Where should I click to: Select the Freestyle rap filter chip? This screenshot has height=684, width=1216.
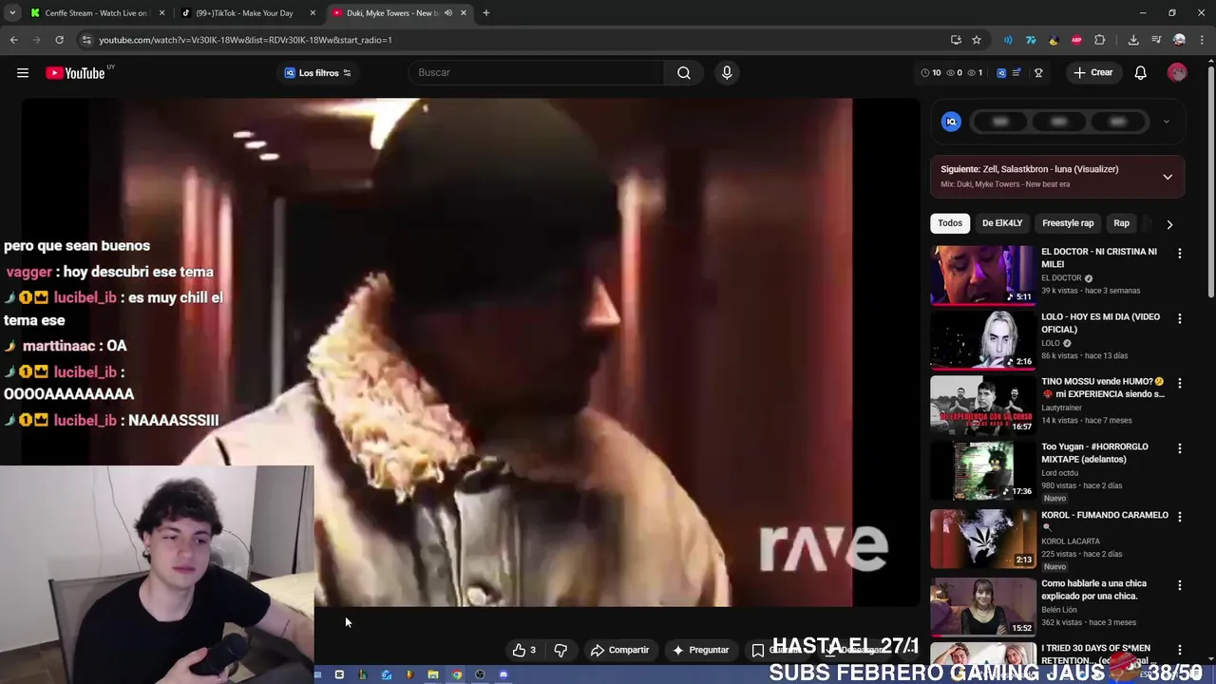click(x=1068, y=223)
